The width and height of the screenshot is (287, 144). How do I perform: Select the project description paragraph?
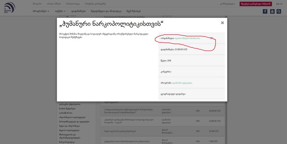[104, 36]
